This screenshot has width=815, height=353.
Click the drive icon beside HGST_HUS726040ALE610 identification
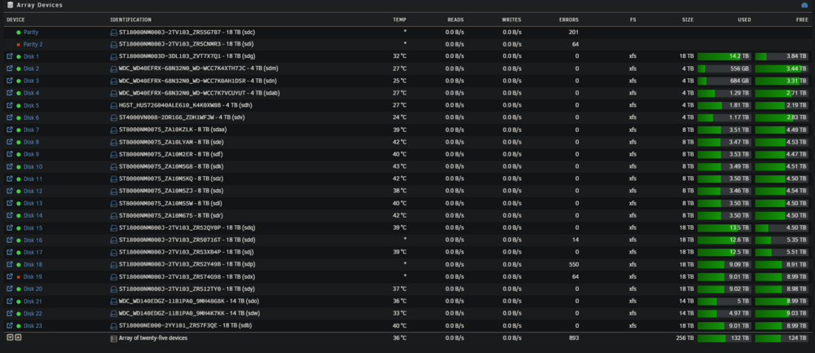114,105
